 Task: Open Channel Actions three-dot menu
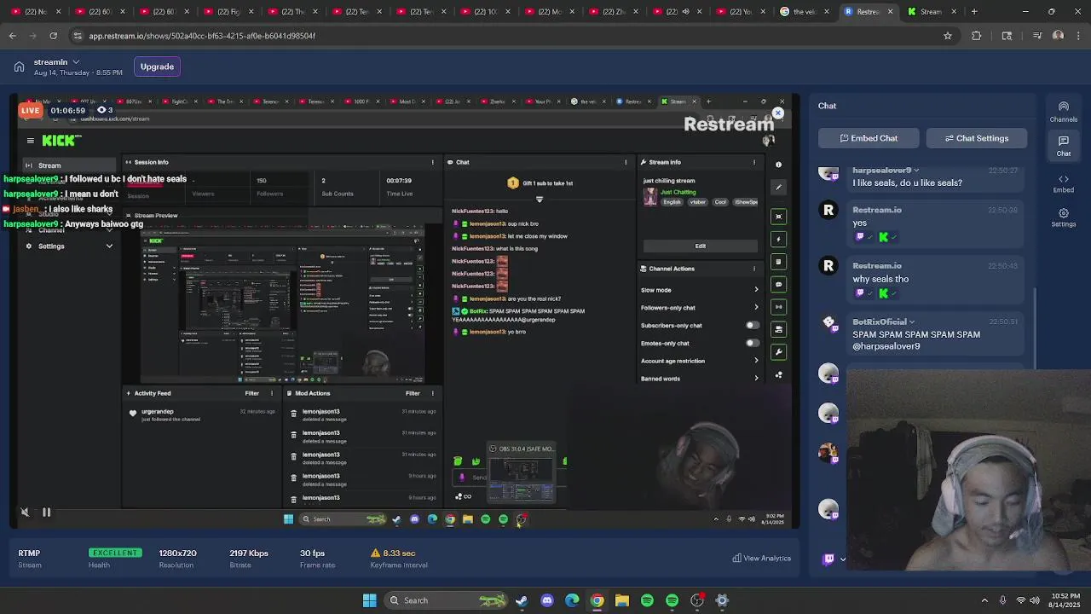754,269
